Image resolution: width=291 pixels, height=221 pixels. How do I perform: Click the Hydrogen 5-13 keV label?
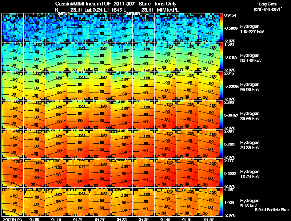pyautogui.click(x=250, y=203)
